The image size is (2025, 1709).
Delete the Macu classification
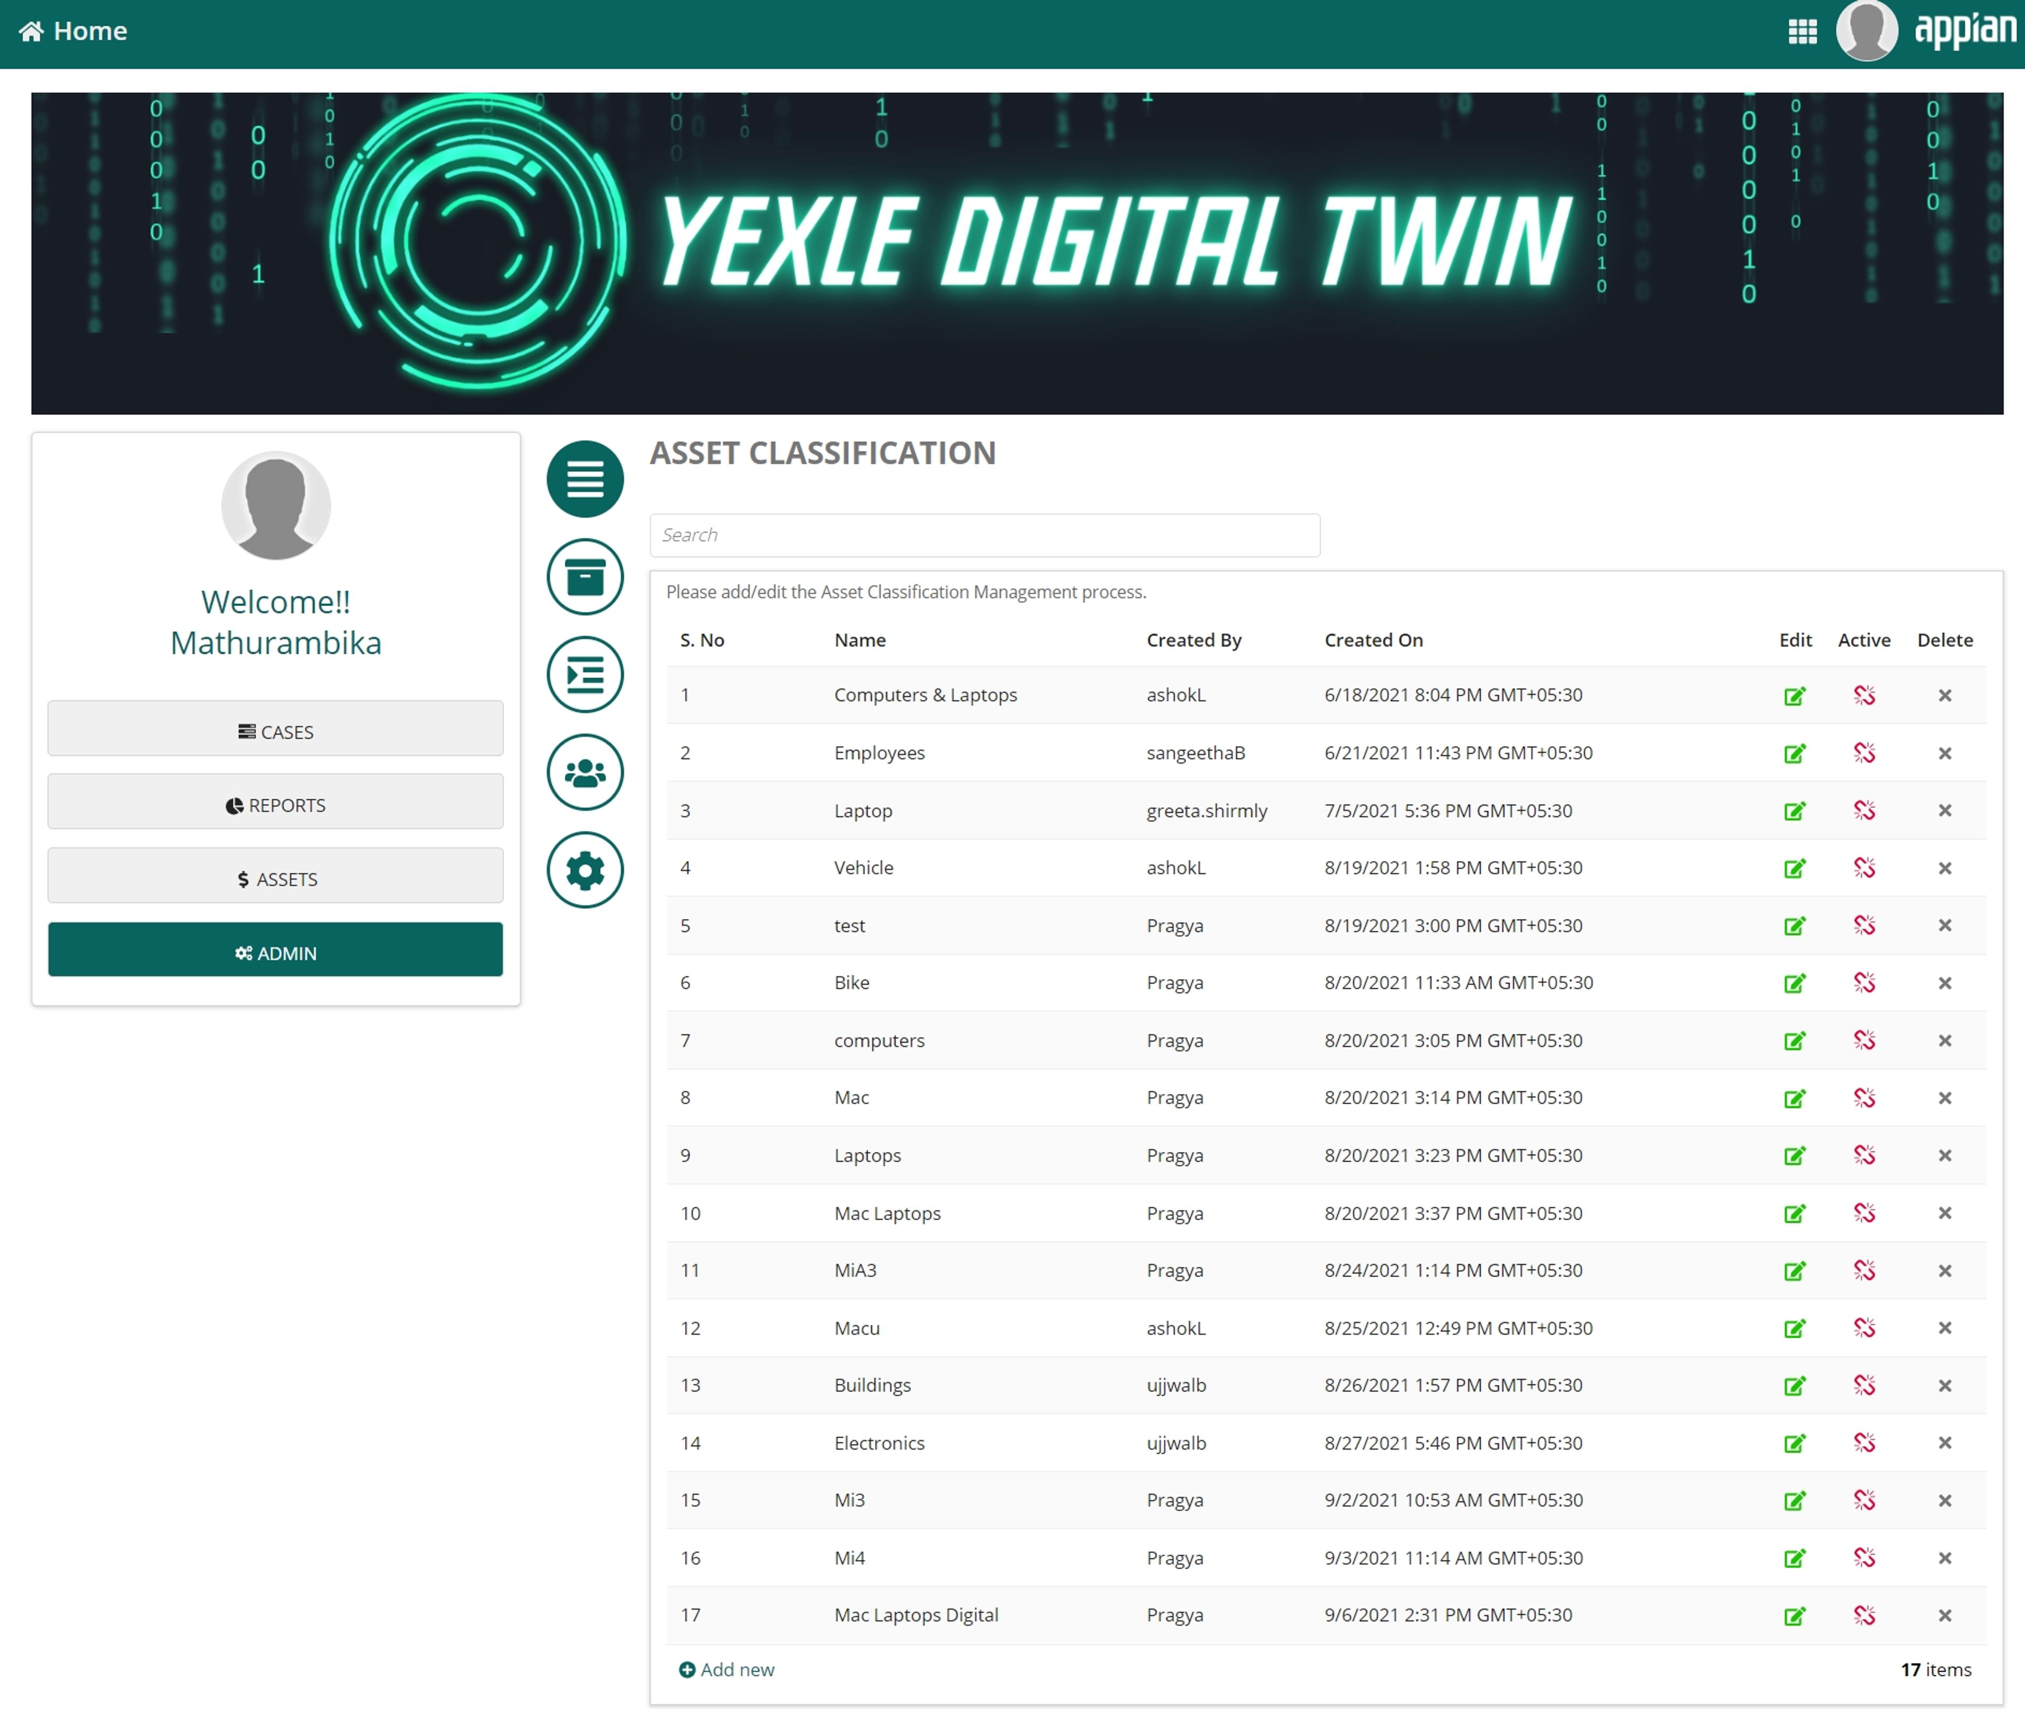(1944, 1328)
